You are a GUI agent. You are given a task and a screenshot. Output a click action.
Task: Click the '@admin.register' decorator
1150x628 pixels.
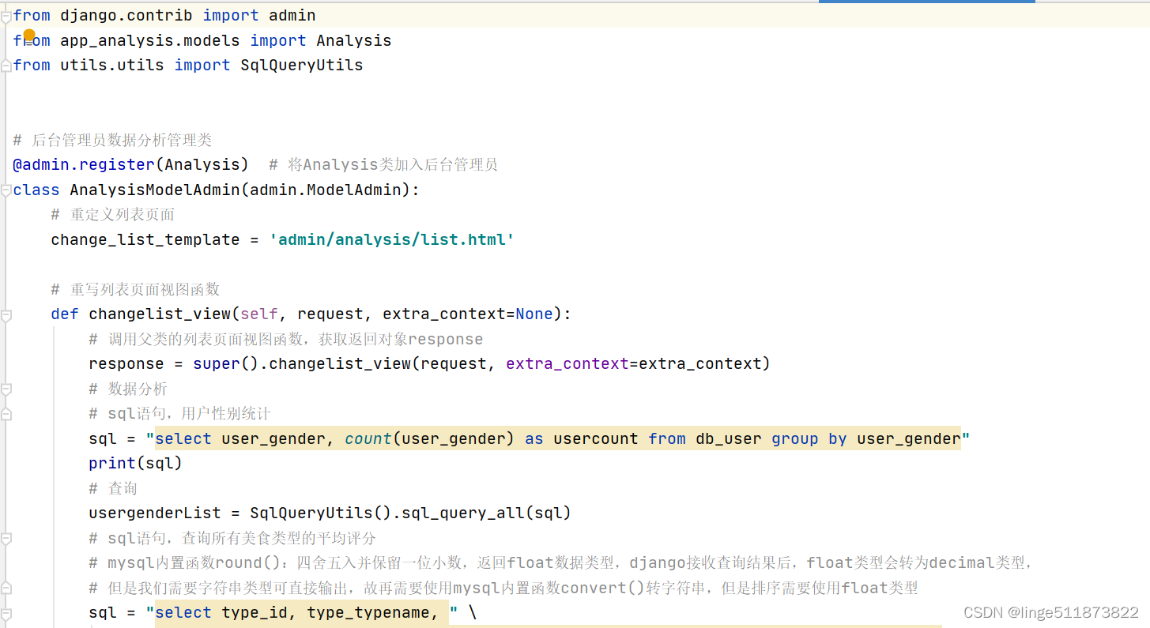pyautogui.click(x=84, y=164)
